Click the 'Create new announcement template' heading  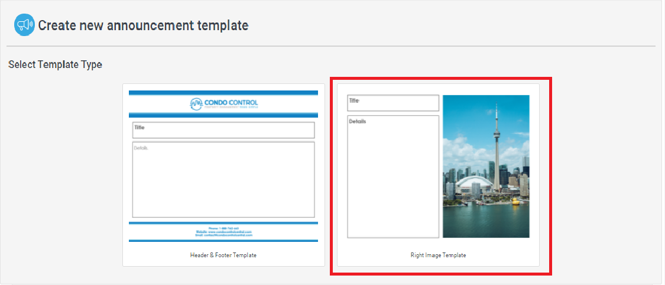click(143, 25)
